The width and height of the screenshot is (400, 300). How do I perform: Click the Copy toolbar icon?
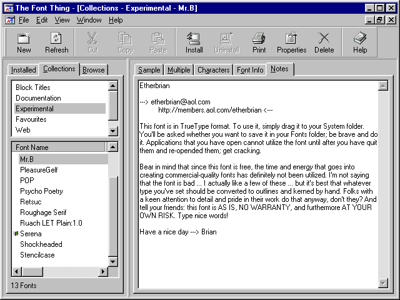(125, 42)
